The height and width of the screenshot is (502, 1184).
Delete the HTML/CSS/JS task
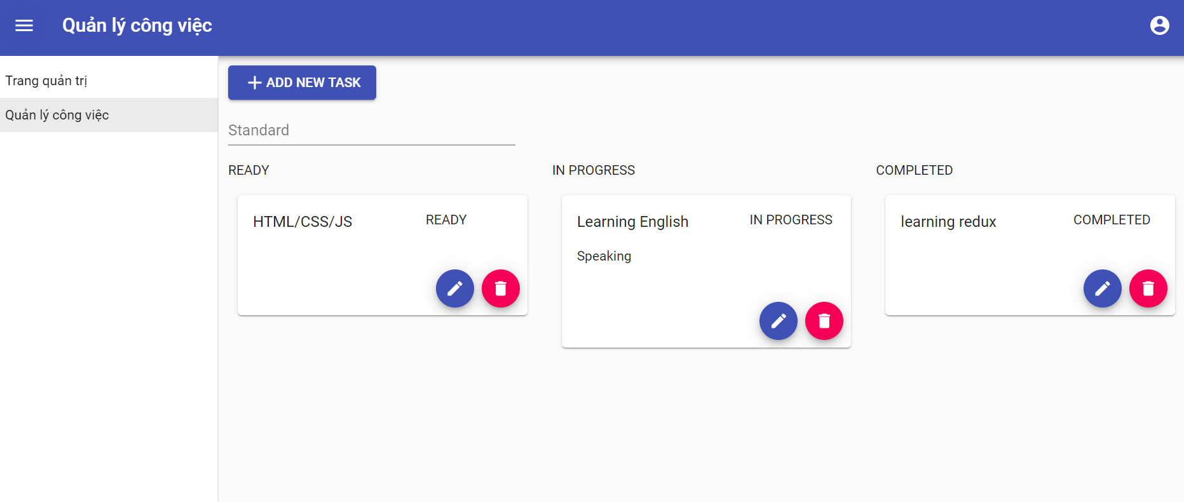[x=501, y=288]
